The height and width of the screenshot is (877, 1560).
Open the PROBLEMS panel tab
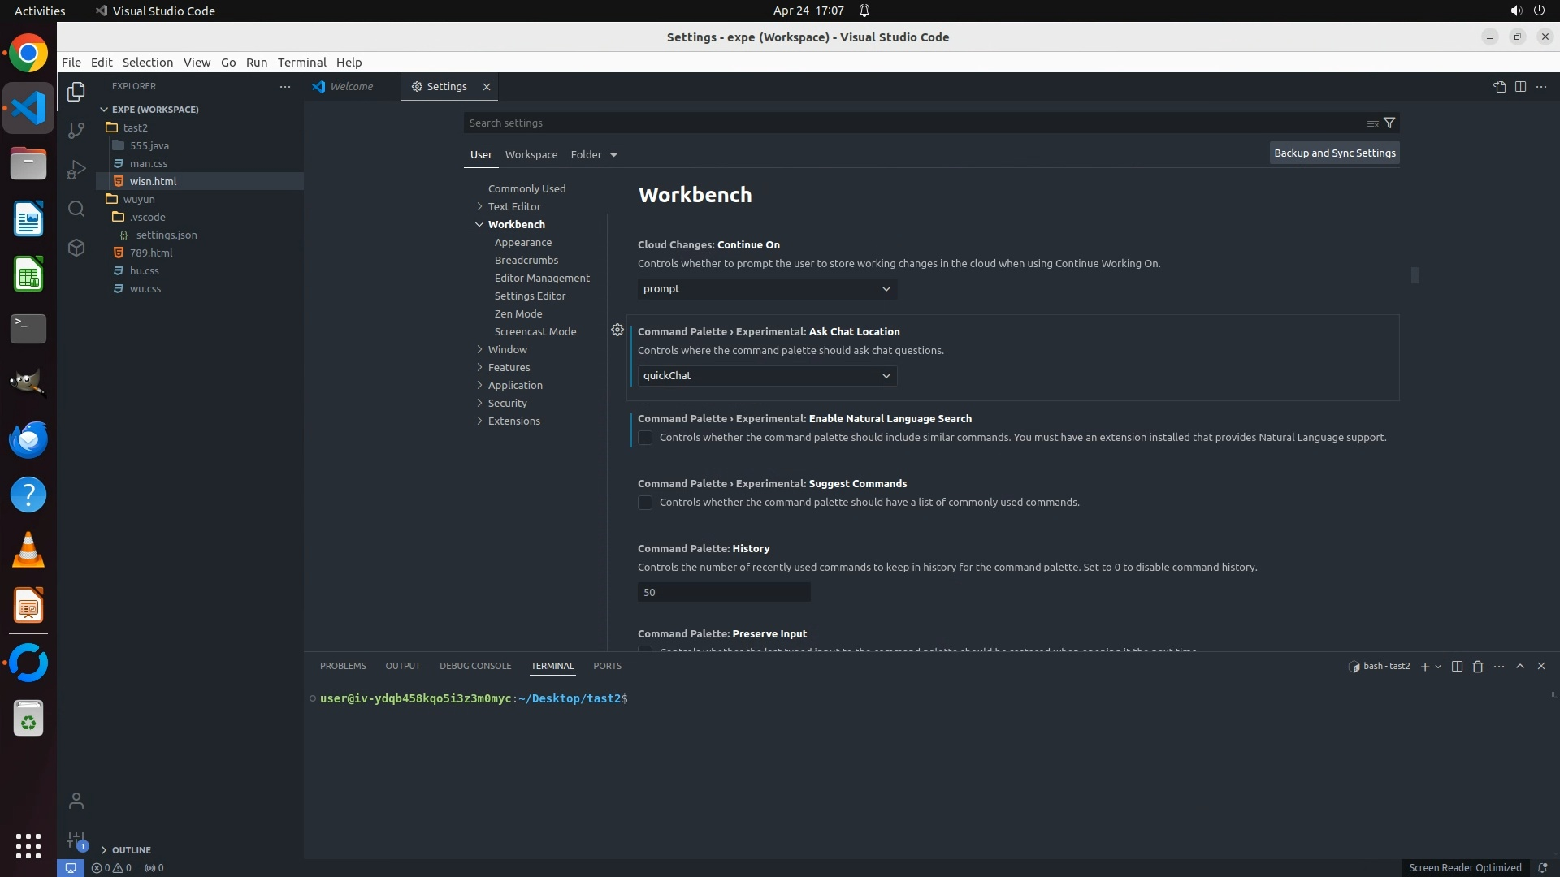point(343,666)
